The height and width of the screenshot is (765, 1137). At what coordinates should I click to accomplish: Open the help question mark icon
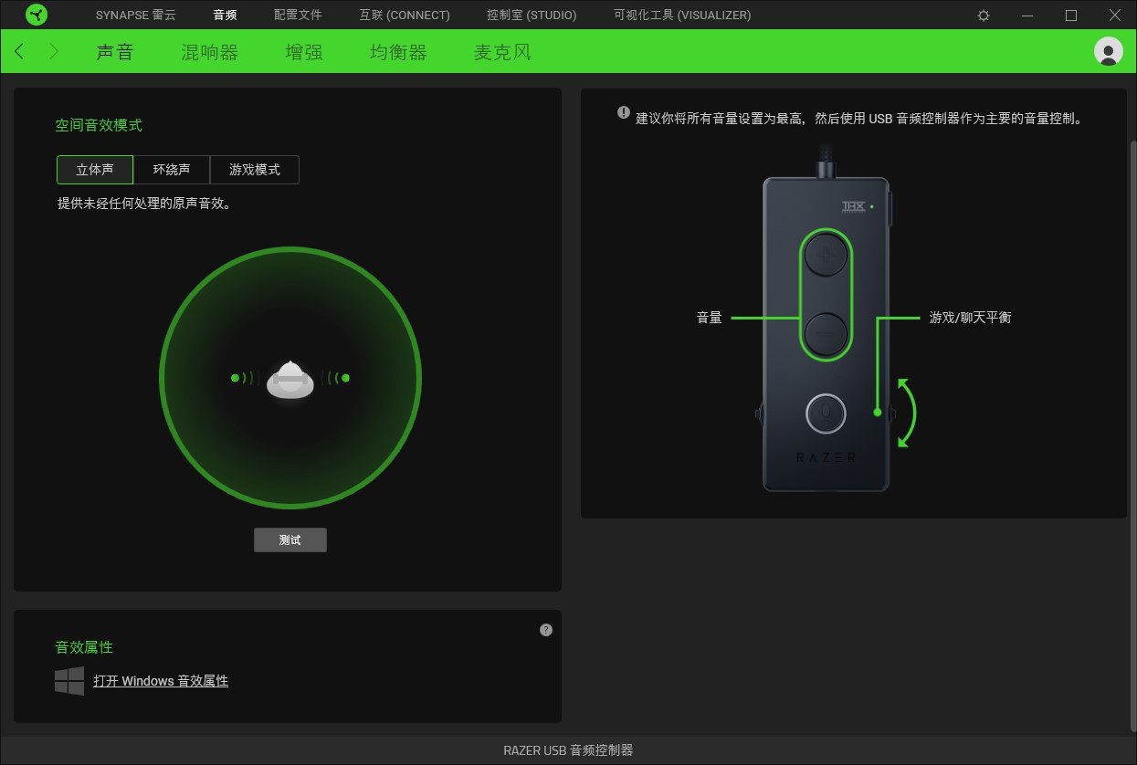click(546, 630)
